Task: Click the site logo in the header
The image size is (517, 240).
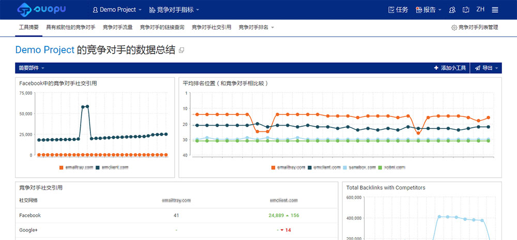Action: [x=41, y=9]
